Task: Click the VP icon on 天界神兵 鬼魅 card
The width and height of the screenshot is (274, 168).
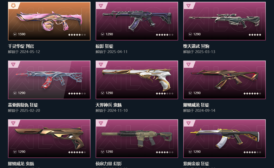Action: tap(103, 93)
